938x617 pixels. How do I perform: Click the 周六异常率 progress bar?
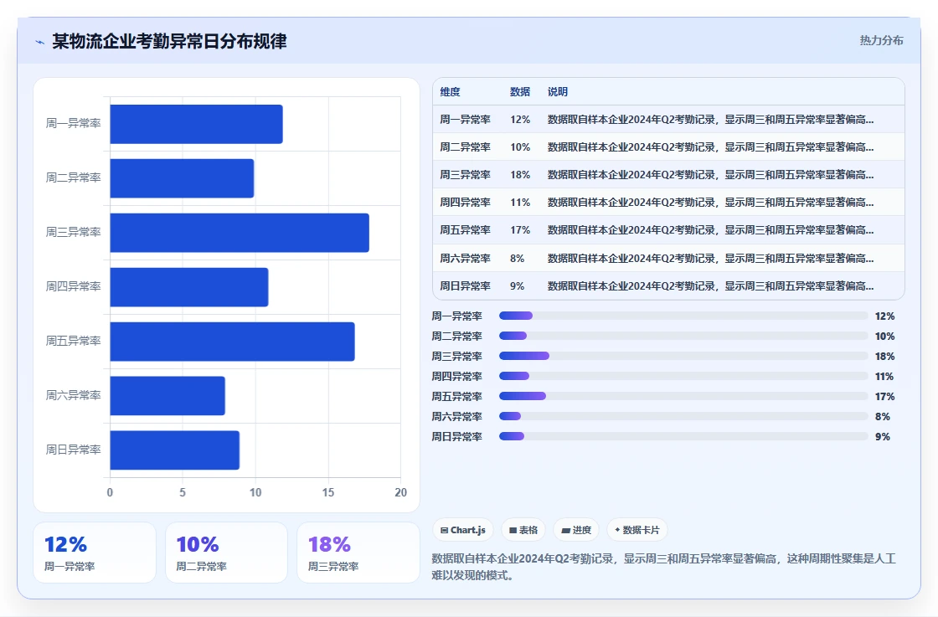point(683,416)
